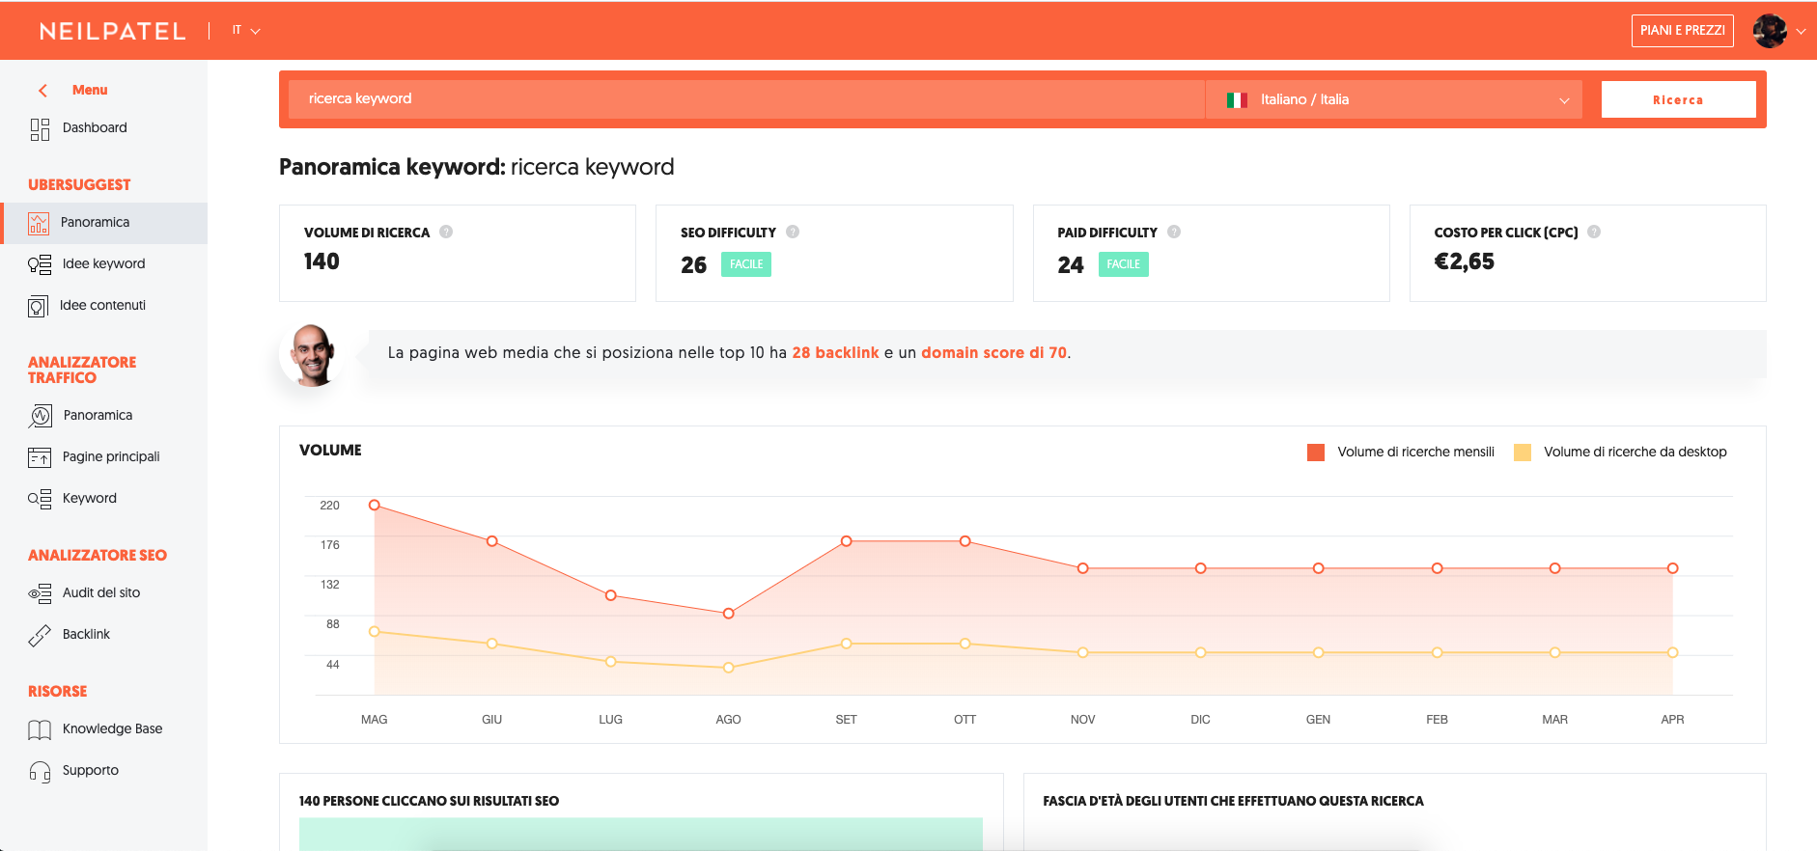Click SEO Difficulty help icon

[793, 232]
